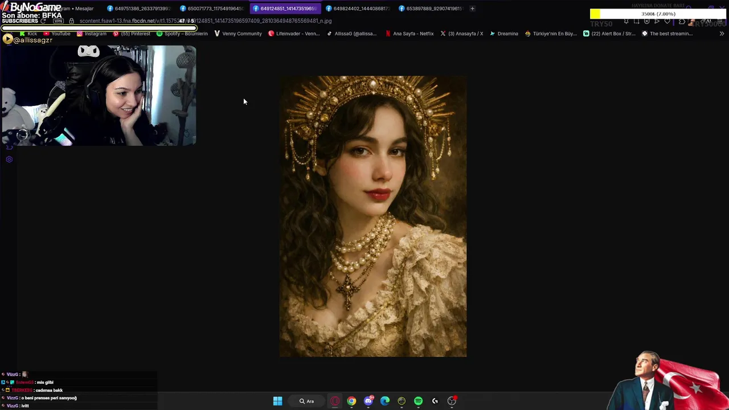Open the Lifeinvader - Venn... bookmark

pyautogui.click(x=294, y=34)
